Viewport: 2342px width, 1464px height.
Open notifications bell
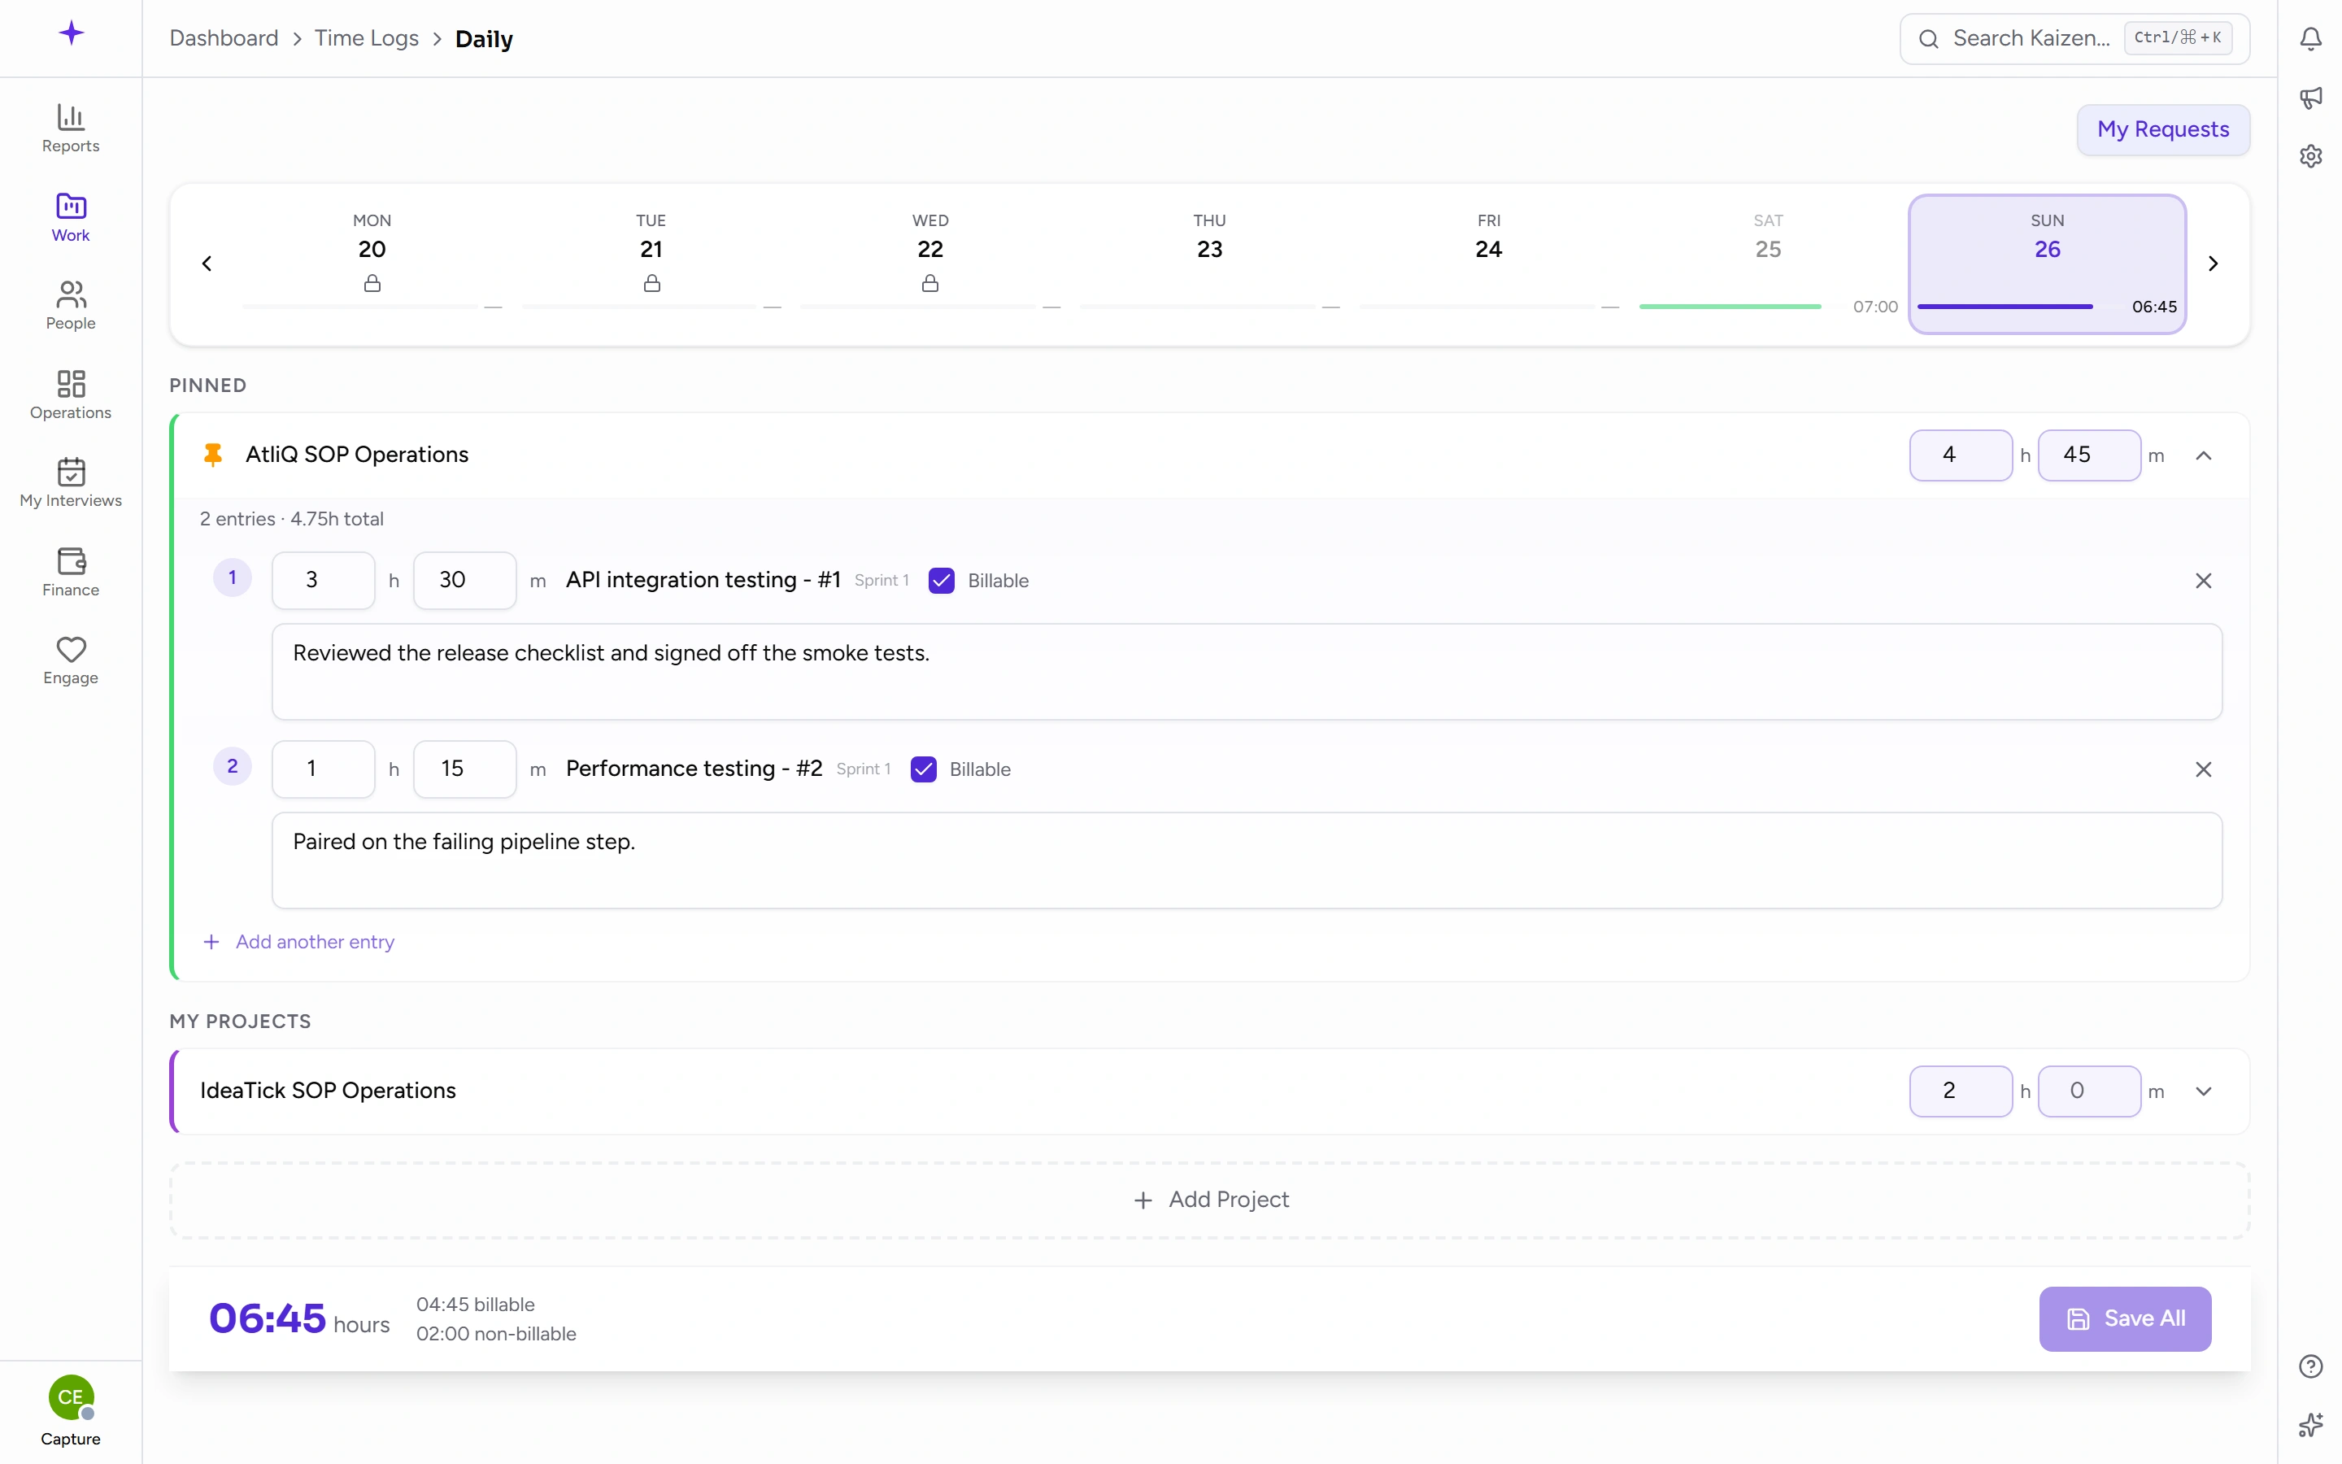(2310, 39)
